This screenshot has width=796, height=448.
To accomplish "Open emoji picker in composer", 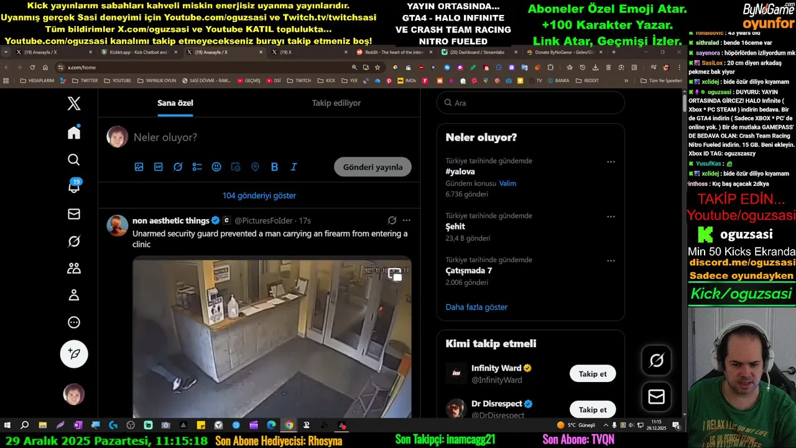I will coord(216,167).
